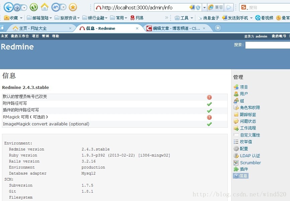This screenshot has height=201, width=290.
Task: Click the browser Forward arrow button
Action: pyautogui.click(x=17, y=8)
